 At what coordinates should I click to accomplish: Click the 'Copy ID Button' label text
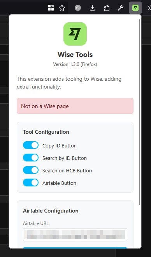click(x=60, y=146)
